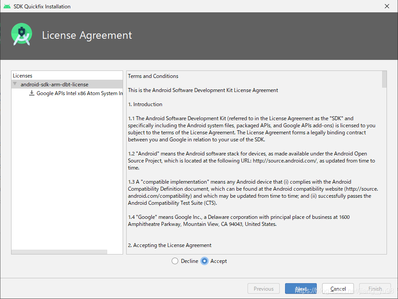The image size is (398, 299).
Task: Select the android-sdk-arm-dbt-license row
Action: (67, 84)
